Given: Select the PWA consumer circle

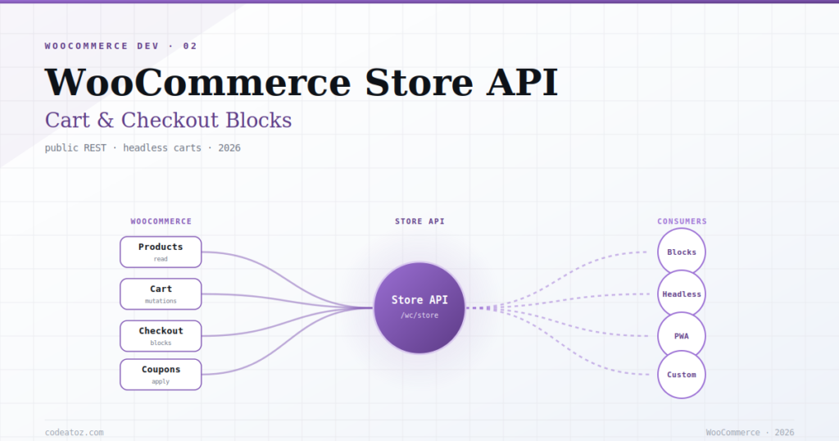Looking at the screenshot, I should coord(682,336).
